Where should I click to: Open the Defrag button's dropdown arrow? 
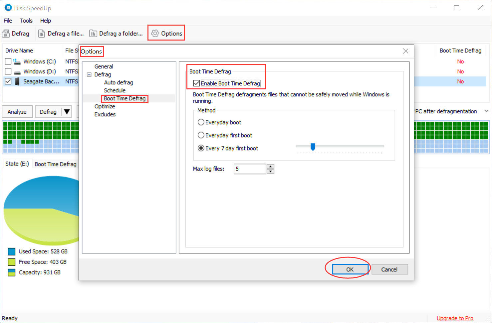pyautogui.click(x=66, y=111)
